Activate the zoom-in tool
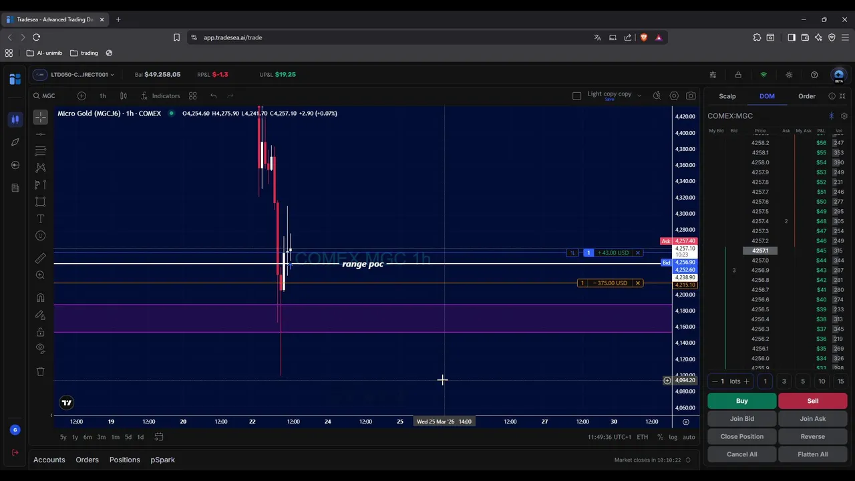 pyautogui.click(x=40, y=275)
